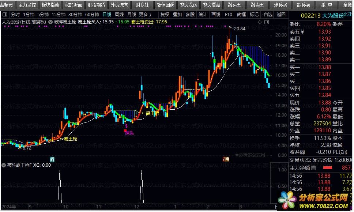
Task: Open the 财联社 menu
Action: [143, 5]
